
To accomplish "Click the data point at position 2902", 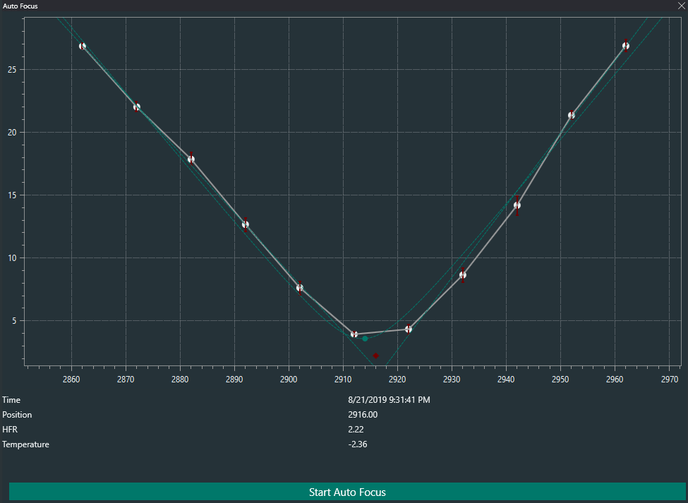I will pos(300,287).
